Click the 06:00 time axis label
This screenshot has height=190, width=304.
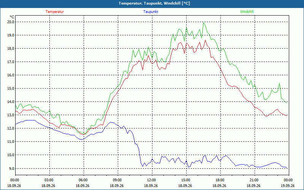coord(84,180)
